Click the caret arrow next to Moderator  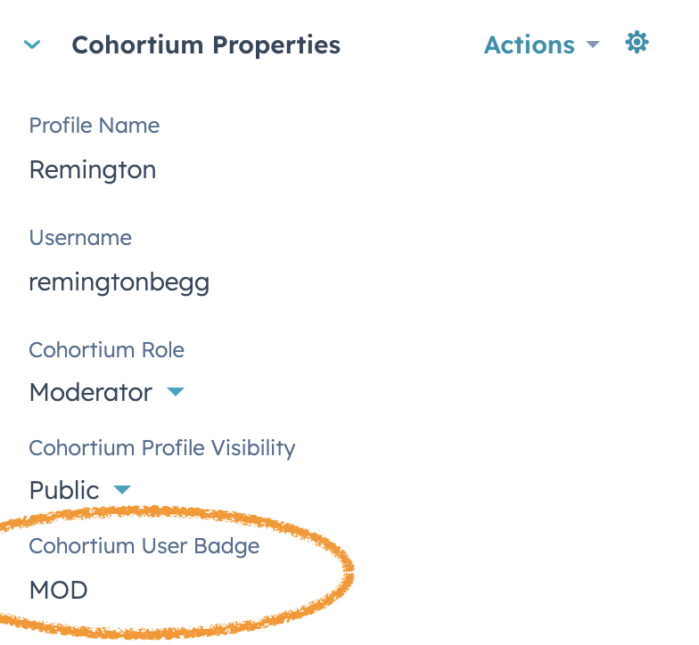coord(176,392)
